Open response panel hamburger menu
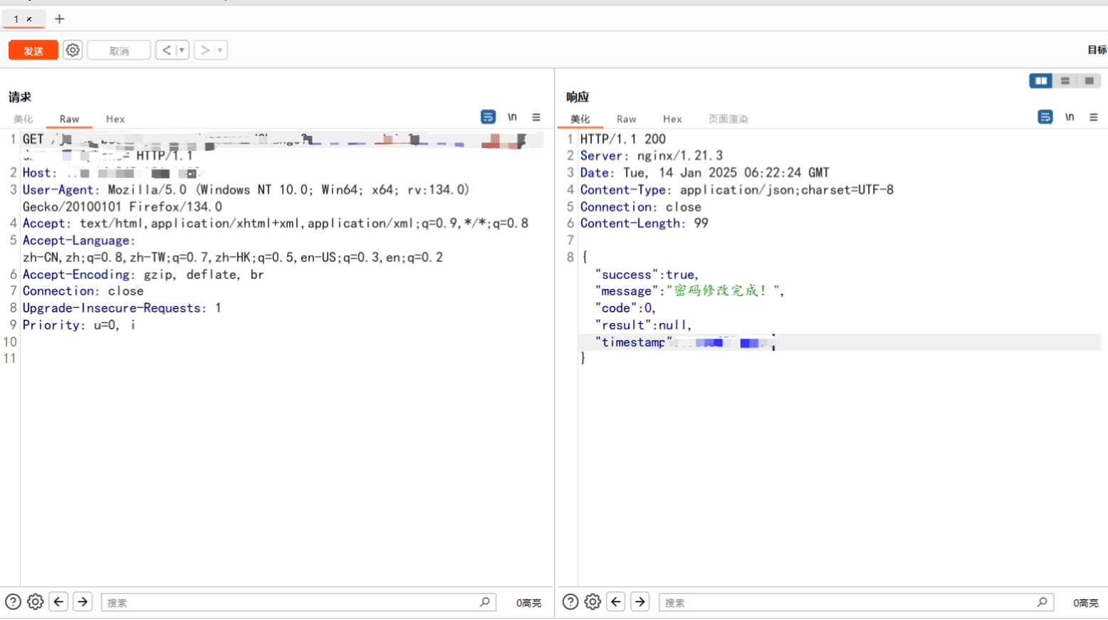Viewport: 1108px width, 620px height. coord(1094,117)
